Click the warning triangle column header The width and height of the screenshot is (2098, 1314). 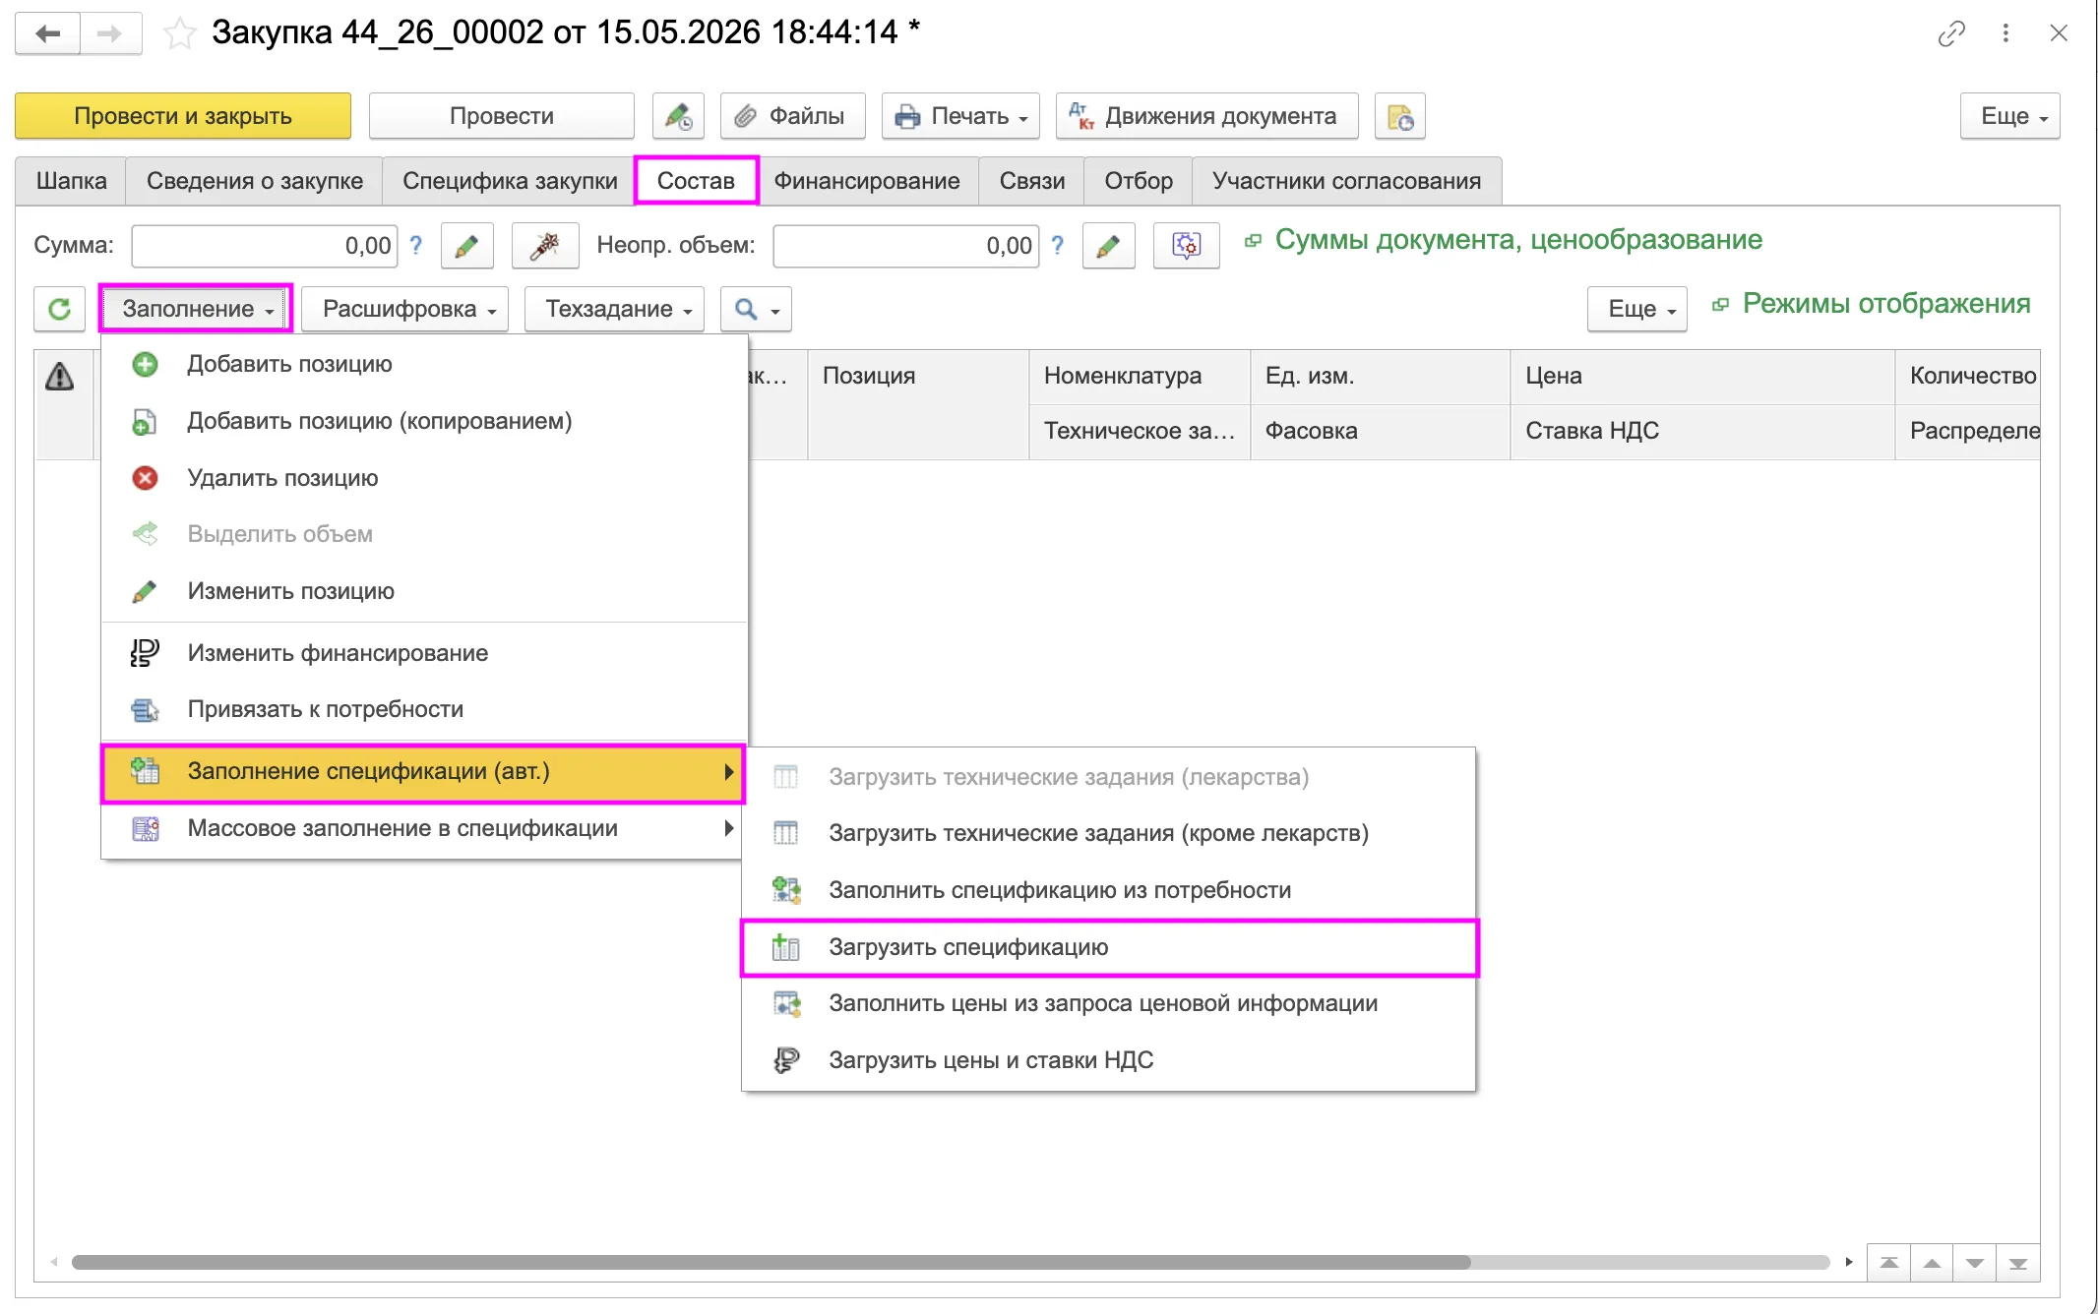click(60, 377)
